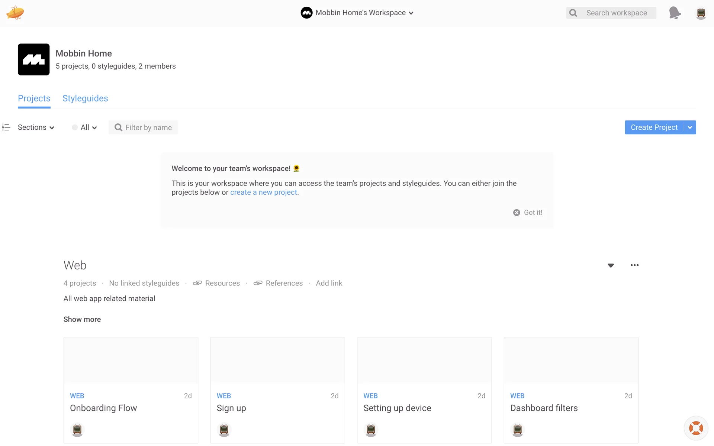Open the Web section three-dots menu

[x=634, y=265]
